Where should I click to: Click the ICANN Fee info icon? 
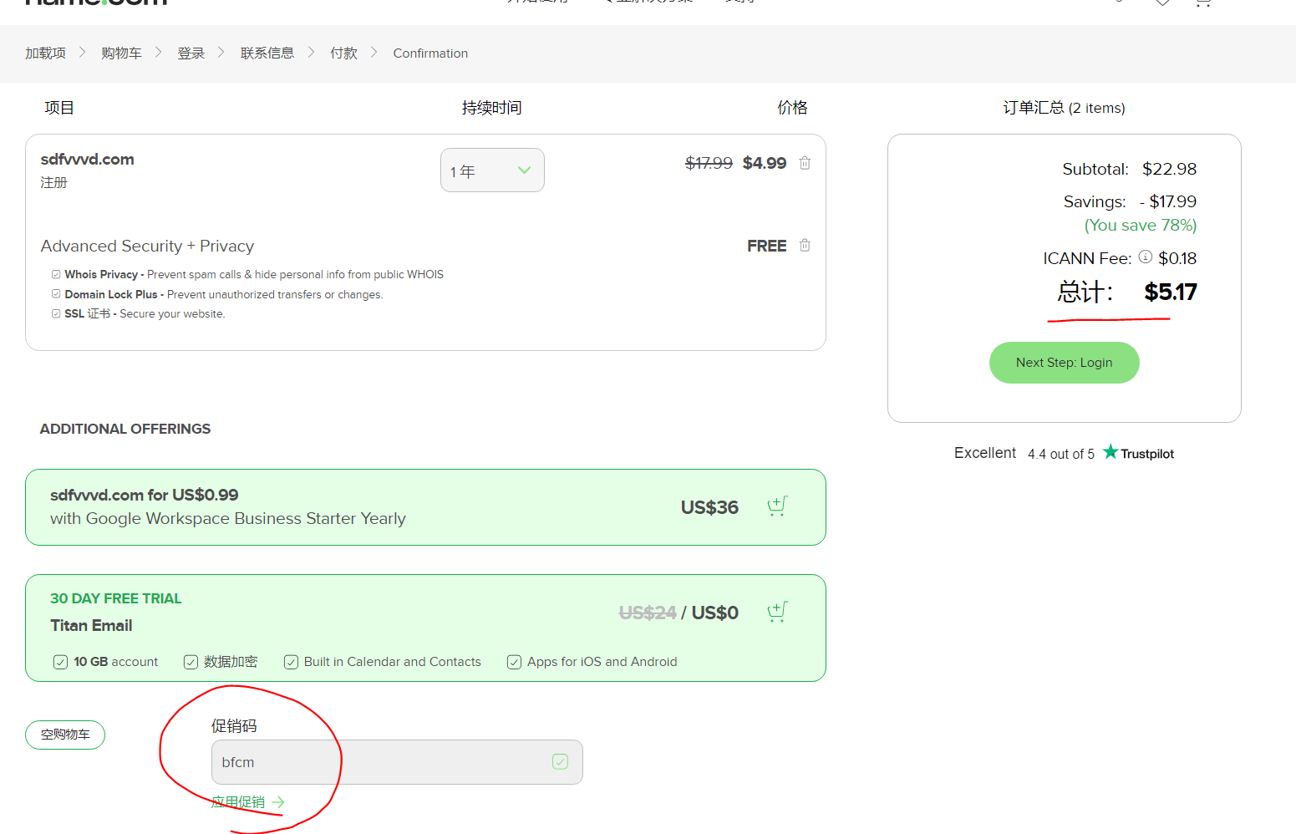point(1145,257)
